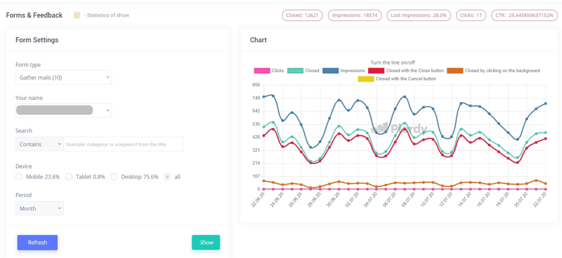Open the Period Month dropdown

39,208
